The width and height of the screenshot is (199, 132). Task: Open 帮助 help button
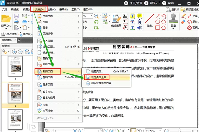(x=168, y=3)
